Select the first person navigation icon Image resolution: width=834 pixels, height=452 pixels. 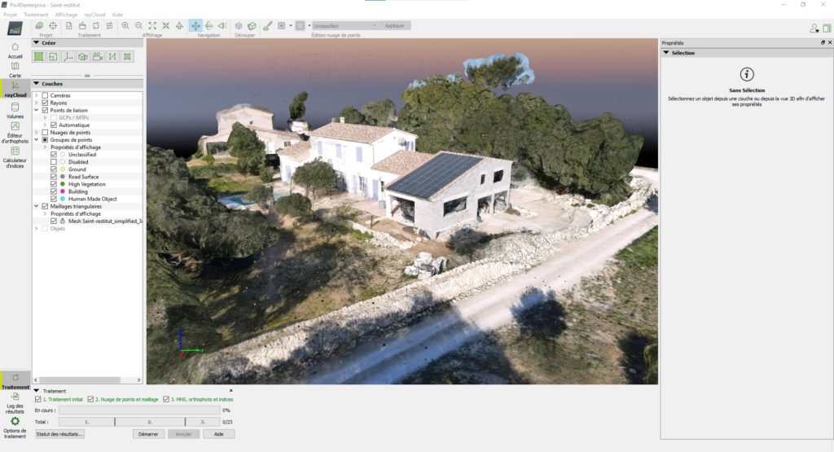click(x=222, y=25)
